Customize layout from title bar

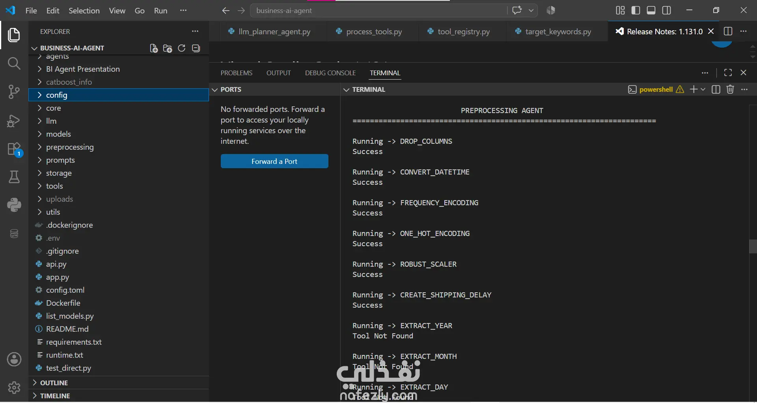(x=620, y=10)
